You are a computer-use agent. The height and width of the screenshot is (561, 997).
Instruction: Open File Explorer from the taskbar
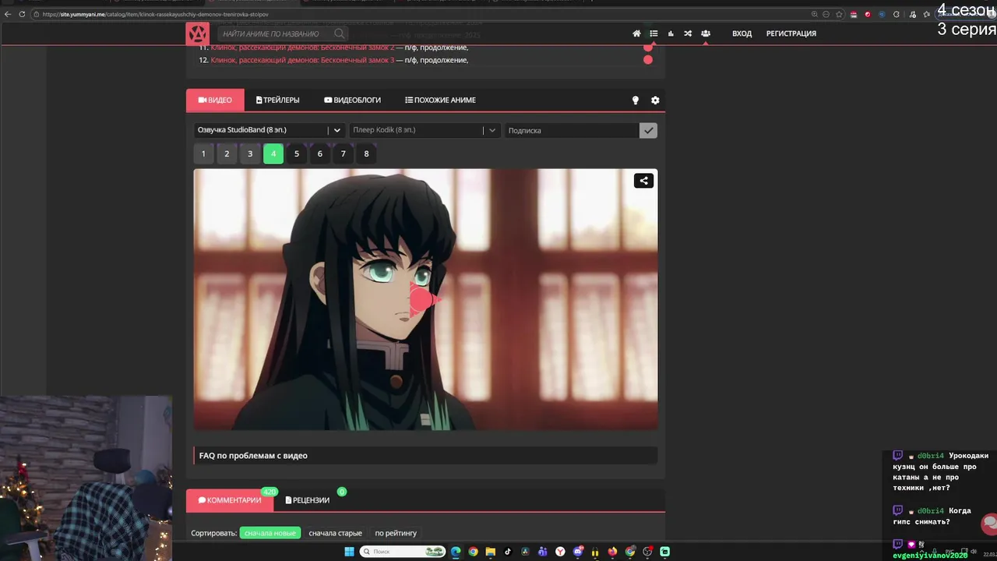[x=491, y=552]
